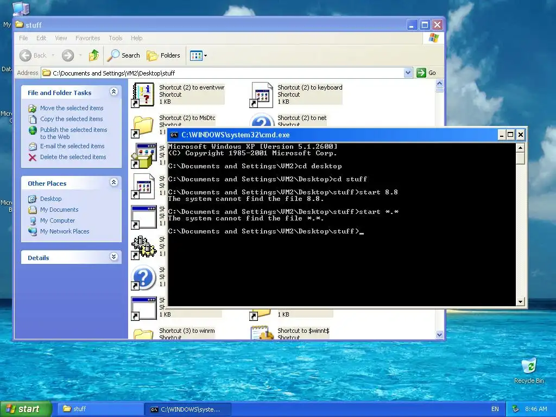The image size is (556, 417).
Task: Click the Go button
Action: tap(427, 73)
